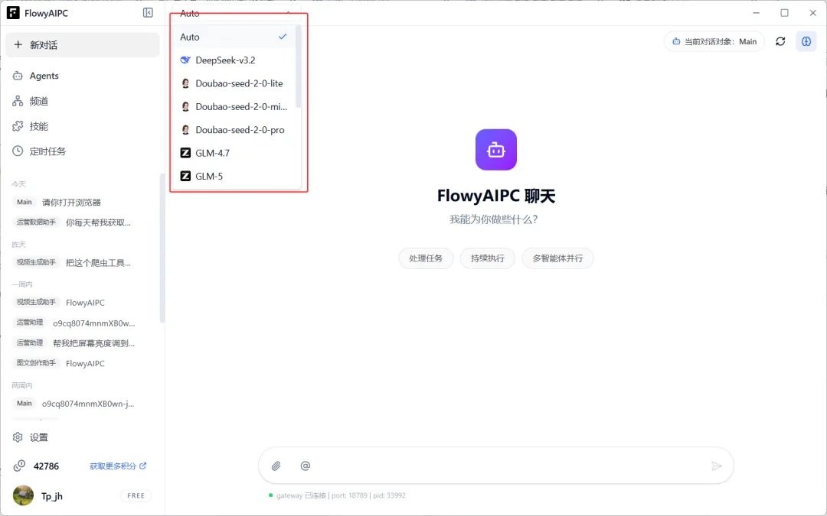This screenshot has width=827, height=516.
Task: Click the 持续执行 suggestion chip
Action: coord(487,258)
